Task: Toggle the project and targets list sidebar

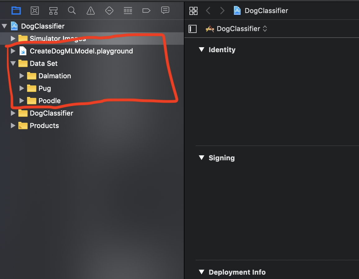Action: click(x=193, y=29)
